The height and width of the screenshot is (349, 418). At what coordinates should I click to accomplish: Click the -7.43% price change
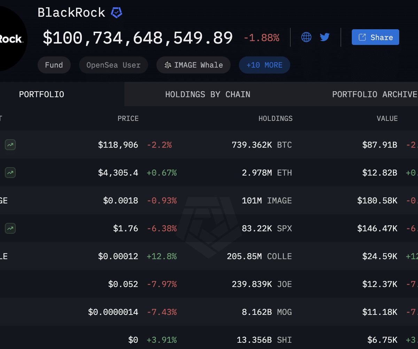[x=162, y=312]
